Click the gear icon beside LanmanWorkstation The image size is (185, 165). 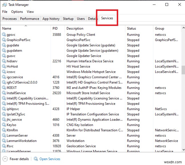tap(4, 141)
